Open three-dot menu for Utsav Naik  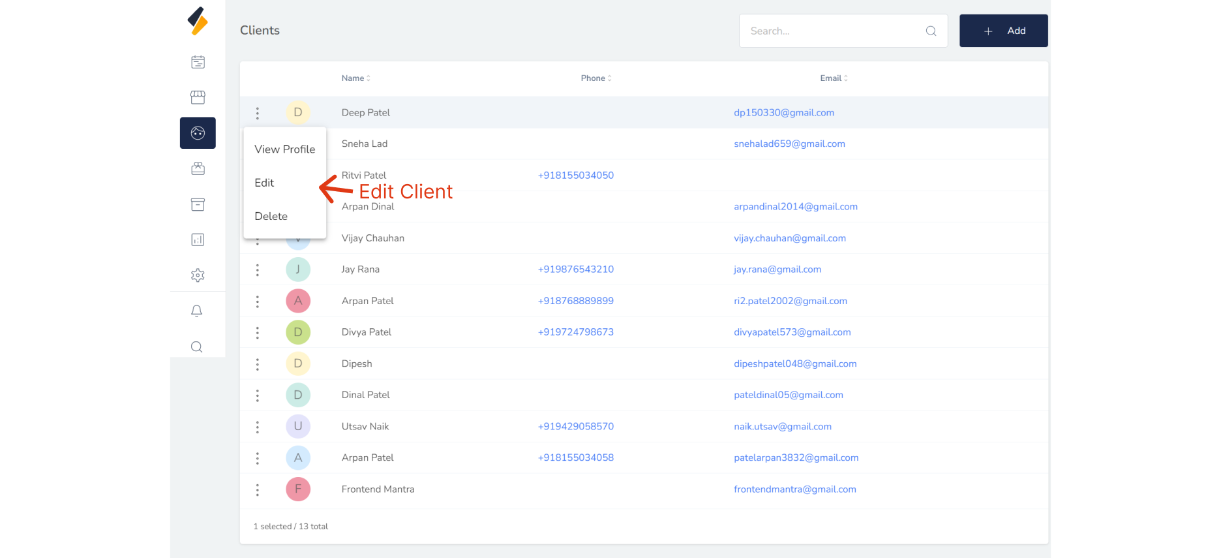point(258,427)
